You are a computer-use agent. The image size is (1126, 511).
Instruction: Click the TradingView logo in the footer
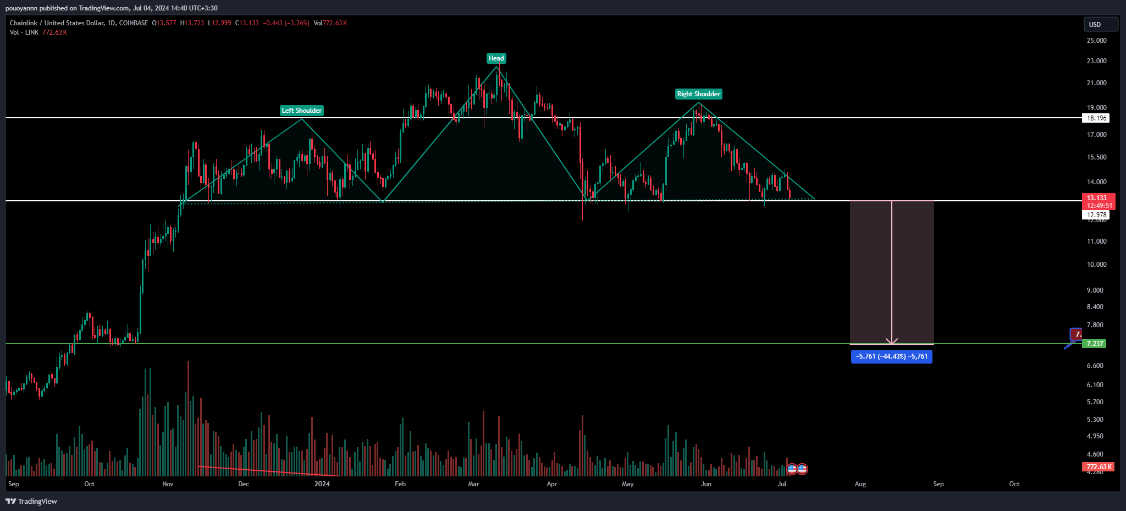(31, 501)
